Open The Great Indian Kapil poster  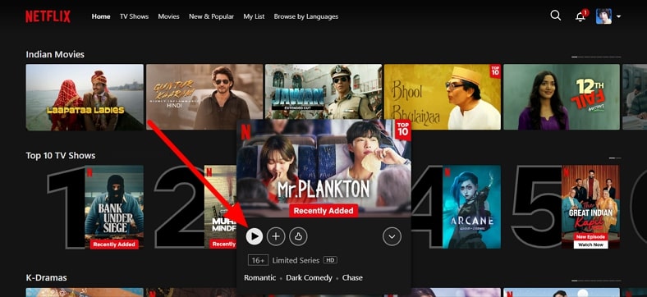pos(590,207)
